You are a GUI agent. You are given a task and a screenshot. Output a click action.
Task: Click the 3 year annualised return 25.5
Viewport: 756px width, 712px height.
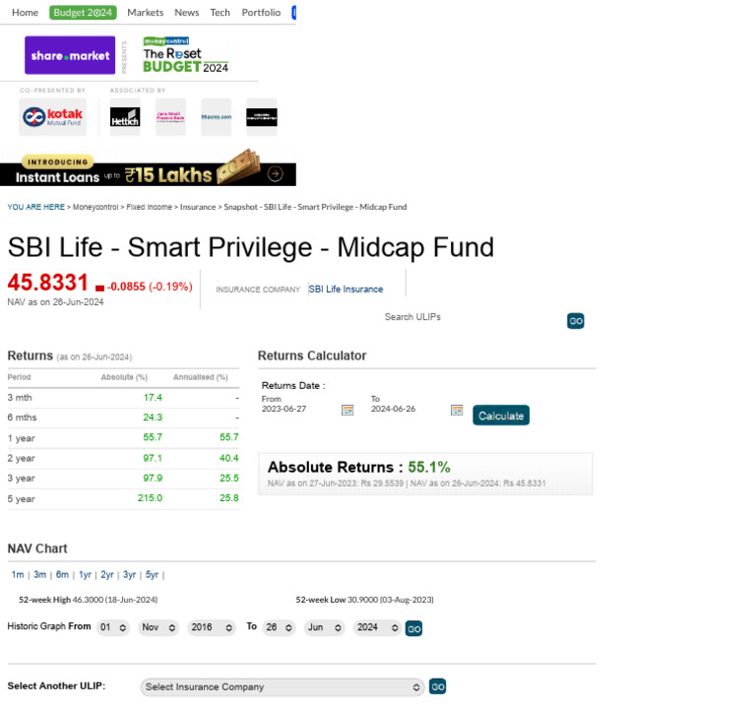tap(229, 478)
